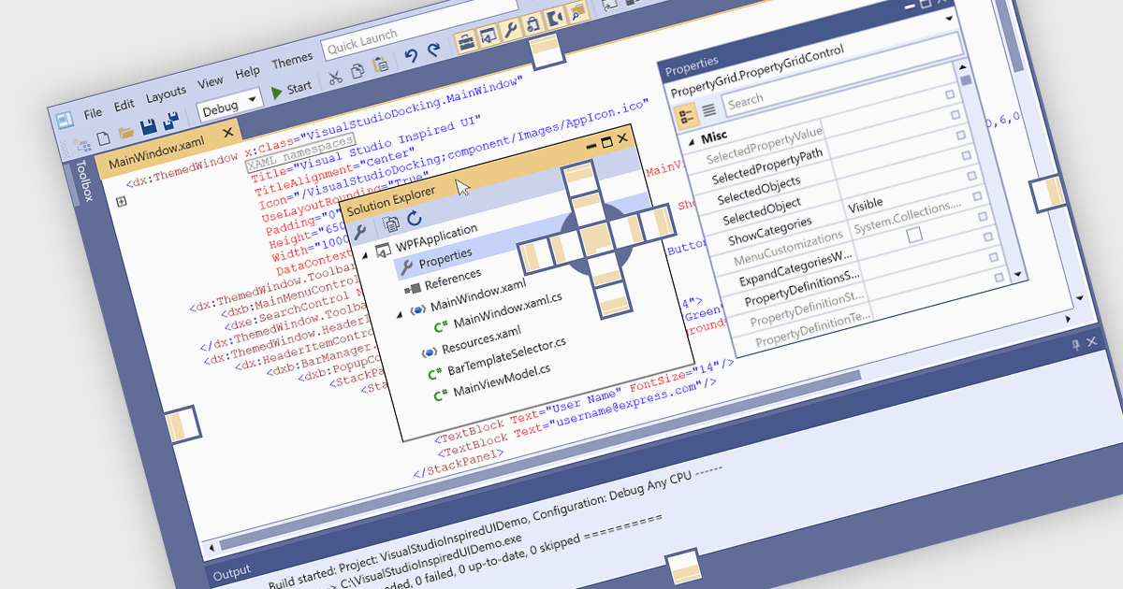Open the Layouts menu
Screen dimensions: 1123x589
coord(166,94)
